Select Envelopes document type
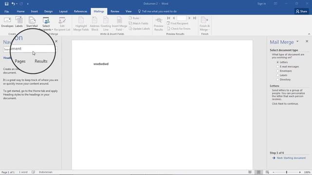Viewport: 312px width, 175px height. (278, 71)
